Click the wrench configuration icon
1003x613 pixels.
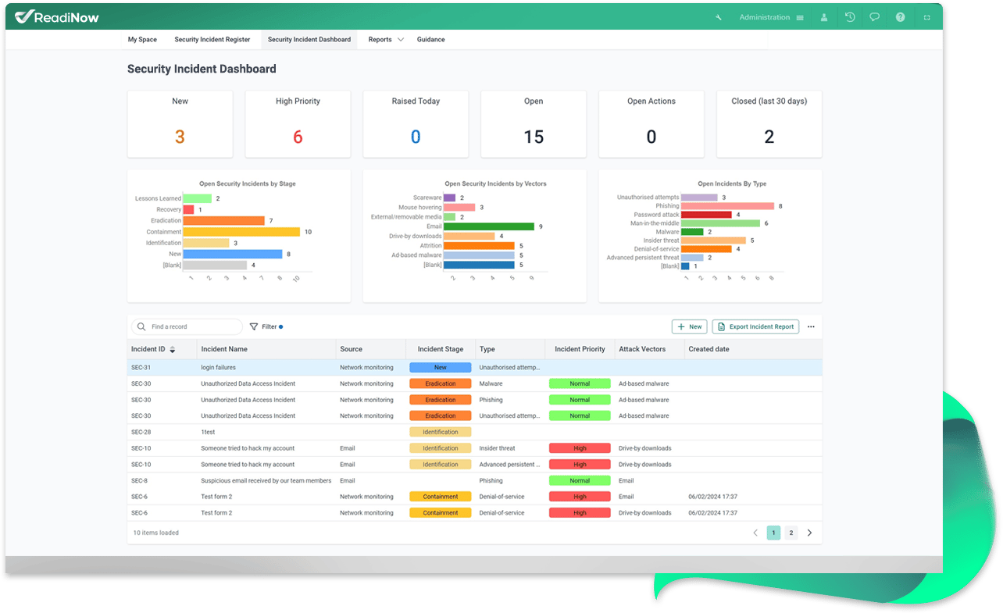click(x=719, y=17)
